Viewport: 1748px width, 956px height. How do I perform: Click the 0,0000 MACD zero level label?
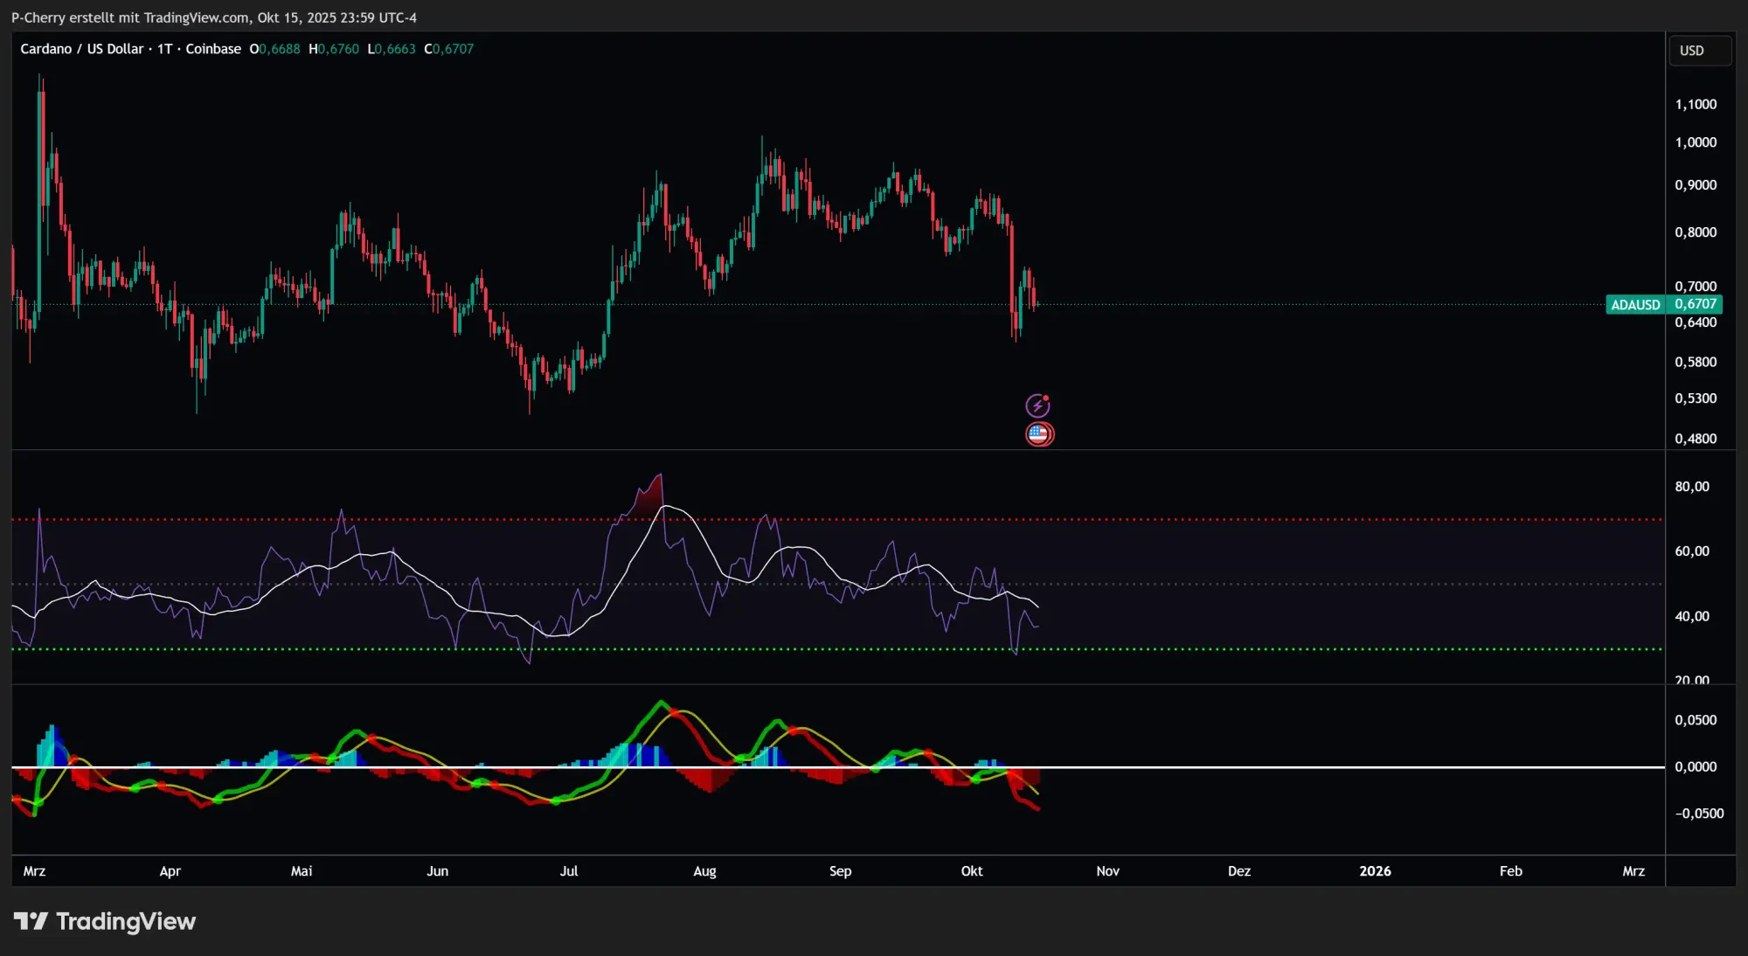(1695, 767)
